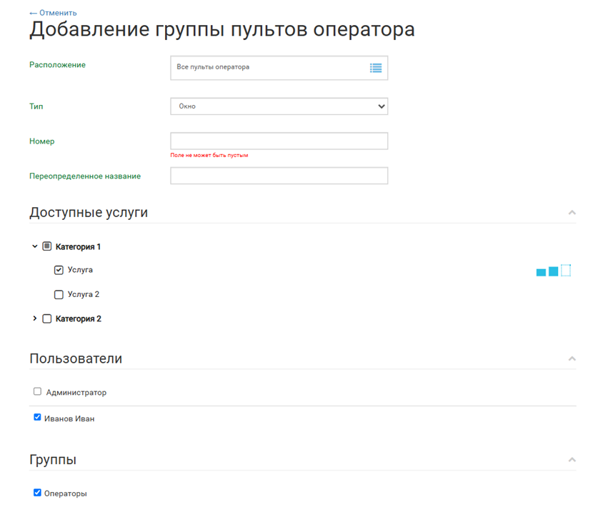
Task: Collapse the Группы section
Action: pos(572,460)
